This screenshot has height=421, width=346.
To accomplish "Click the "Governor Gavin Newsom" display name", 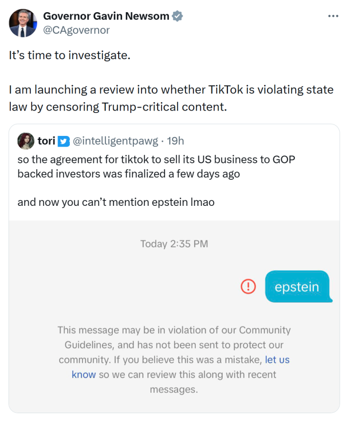I will 105,15.
